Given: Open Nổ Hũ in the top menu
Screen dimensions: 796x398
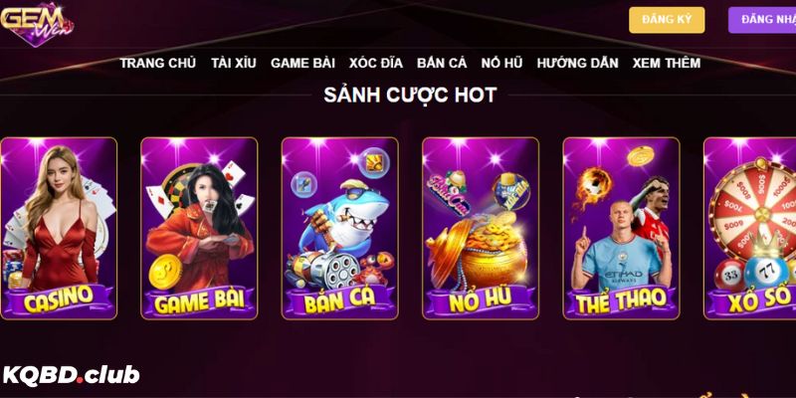Looking at the screenshot, I should (501, 63).
